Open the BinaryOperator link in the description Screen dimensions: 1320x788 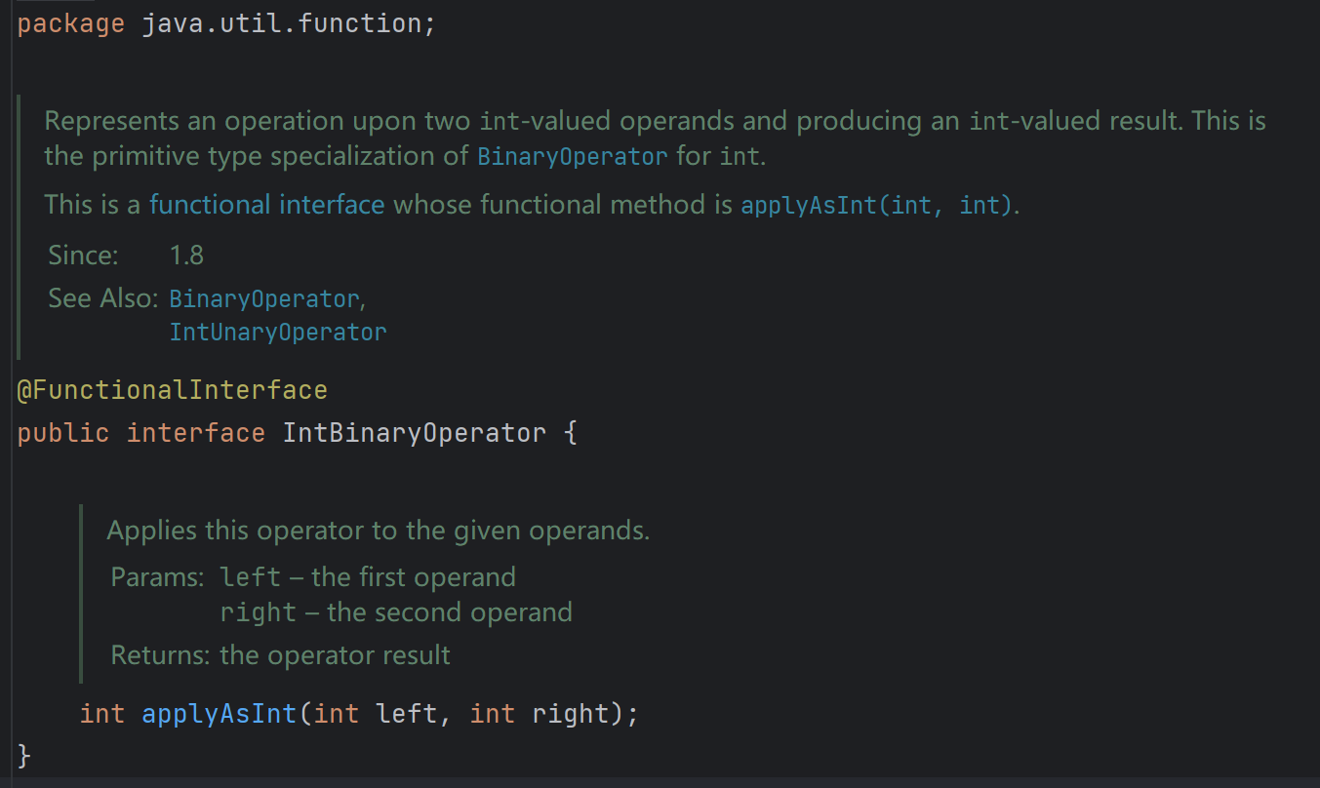pyautogui.click(x=573, y=156)
